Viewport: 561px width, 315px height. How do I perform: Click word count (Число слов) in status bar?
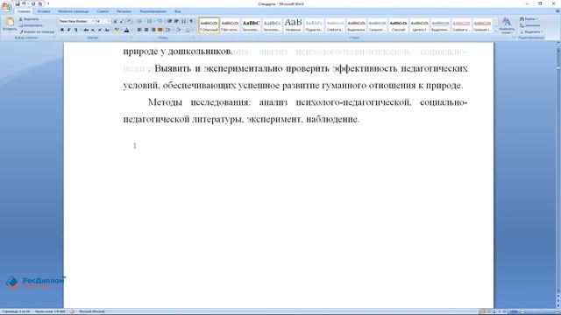point(50,311)
